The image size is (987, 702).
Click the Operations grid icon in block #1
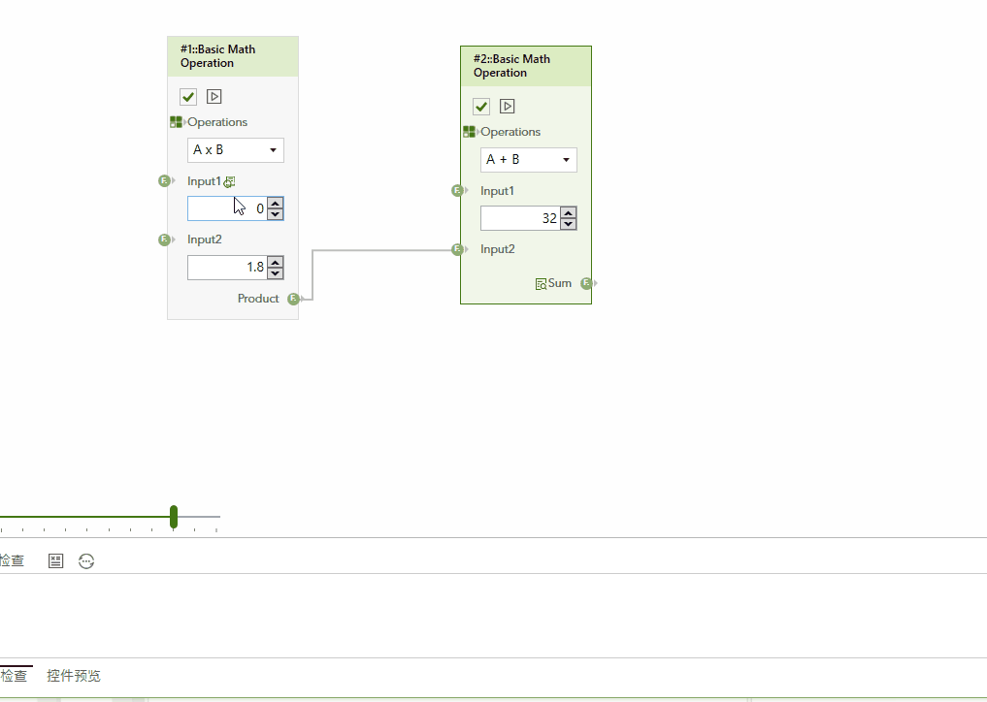coord(176,122)
